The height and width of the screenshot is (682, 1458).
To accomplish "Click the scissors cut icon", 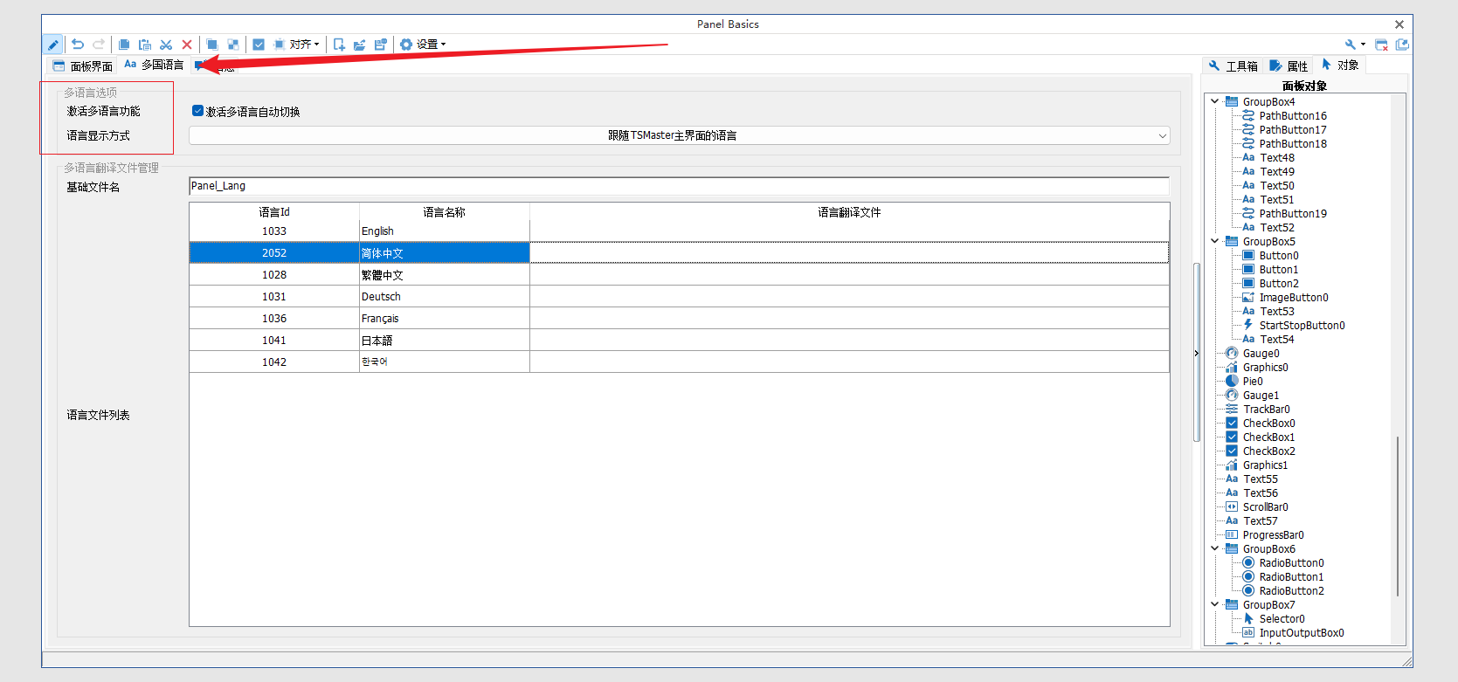I will tap(166, 45).
